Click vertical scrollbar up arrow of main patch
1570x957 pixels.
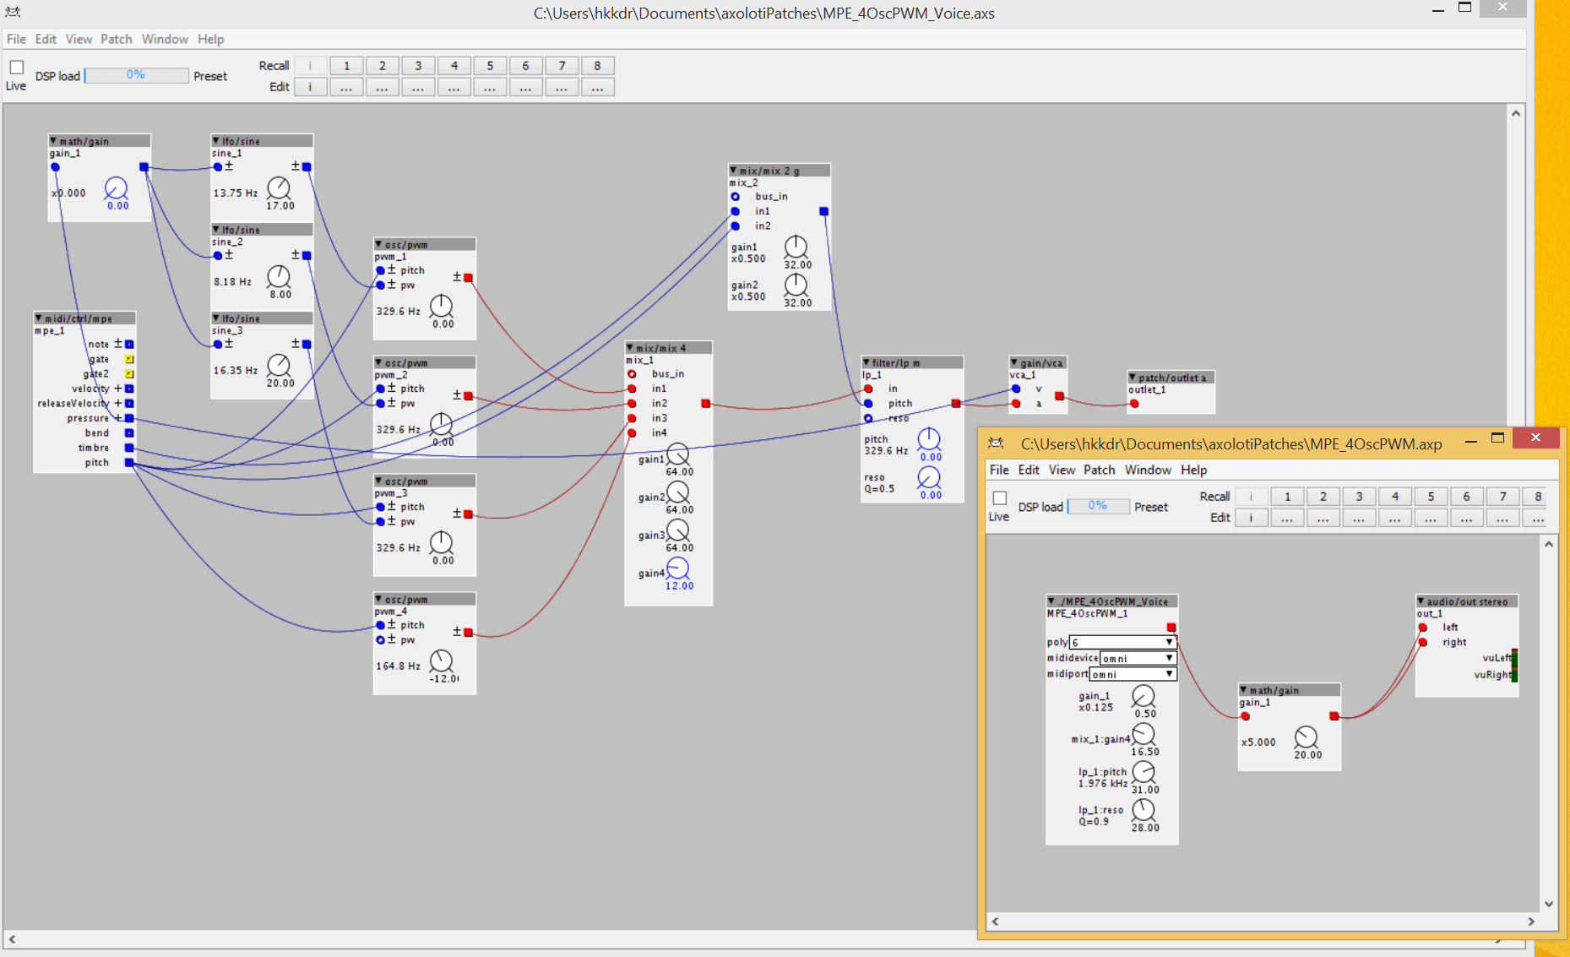pyautogui.click(x=1516, y=113)
